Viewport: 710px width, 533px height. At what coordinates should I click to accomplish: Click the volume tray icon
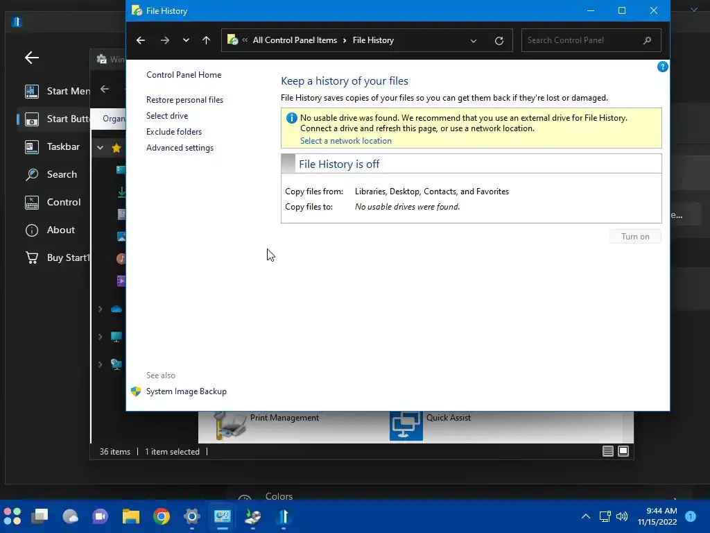point(622,516)
